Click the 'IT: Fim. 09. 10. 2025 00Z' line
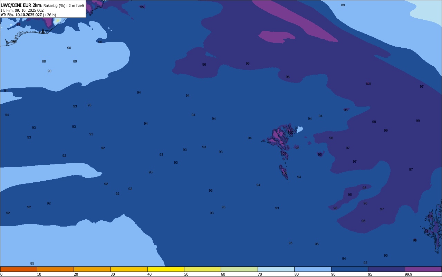442x277 pixels. (x=22, y=10)
